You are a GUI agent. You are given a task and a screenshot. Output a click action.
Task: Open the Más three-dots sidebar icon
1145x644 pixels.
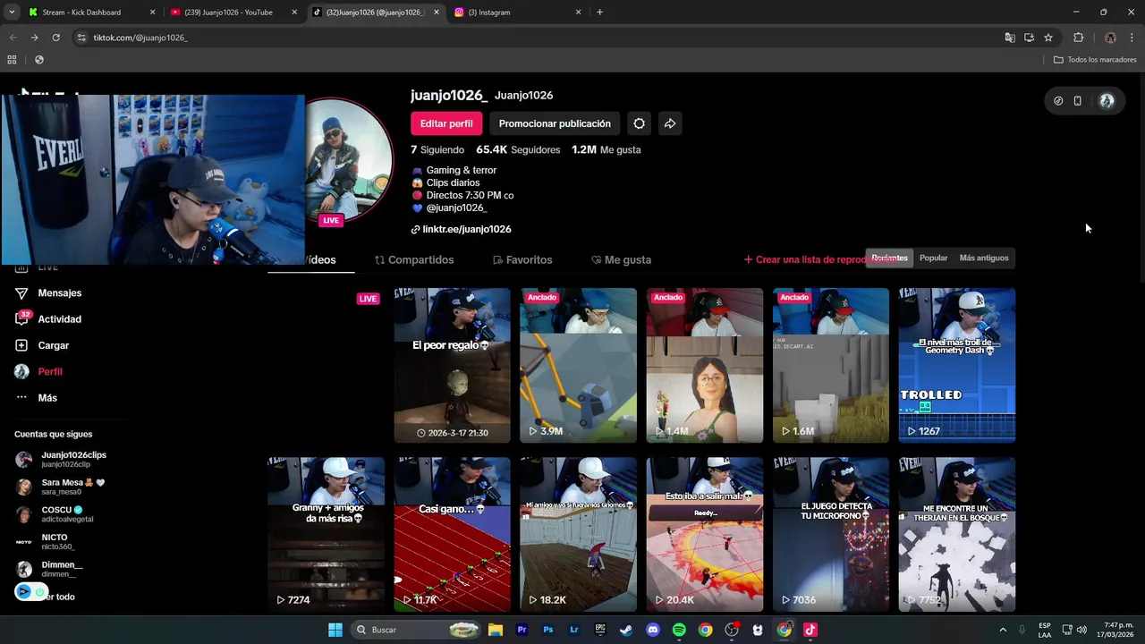(21, 398)
